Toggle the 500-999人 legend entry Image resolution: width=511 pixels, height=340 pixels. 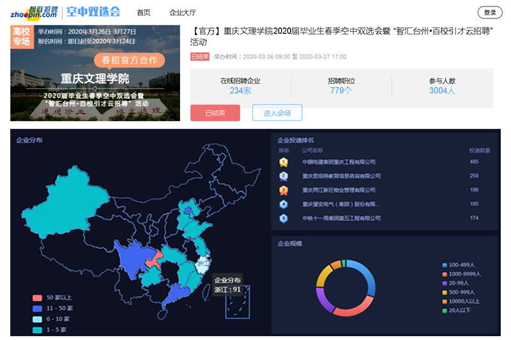(460, 292)
